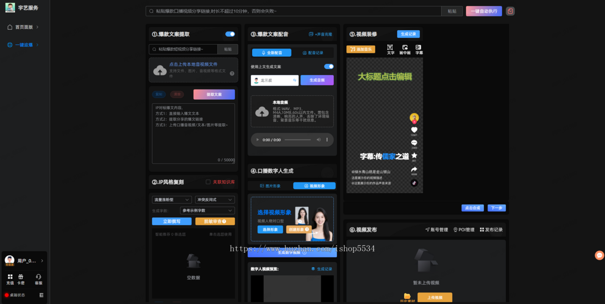605x304 pixels.
Task: Click the 客服 customer service headset icon
Action: coord(39,277)
